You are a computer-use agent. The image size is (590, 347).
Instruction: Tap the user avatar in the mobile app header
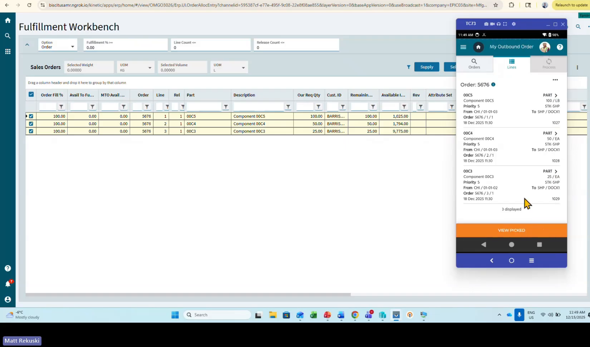[x=545, y=47]
